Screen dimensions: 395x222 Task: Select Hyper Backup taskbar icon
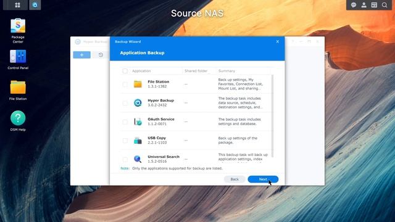click(x=35, y=5)
